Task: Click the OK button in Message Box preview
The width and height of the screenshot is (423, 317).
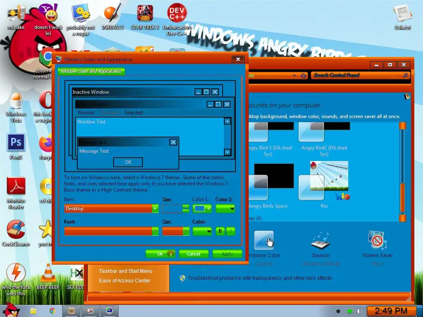Action: tap(128, 162)
